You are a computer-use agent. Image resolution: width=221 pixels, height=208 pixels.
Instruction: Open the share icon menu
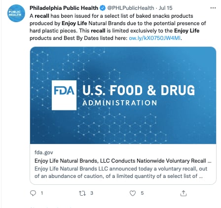184,193
